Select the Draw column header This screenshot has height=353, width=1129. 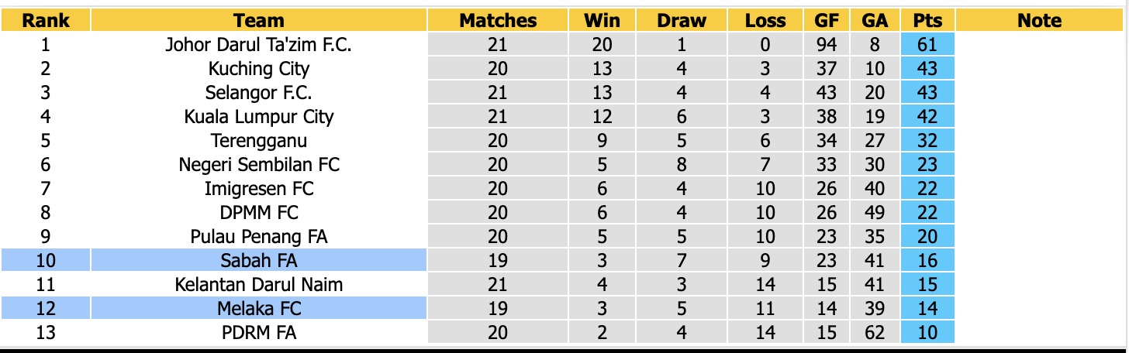(x=682, y=21)
